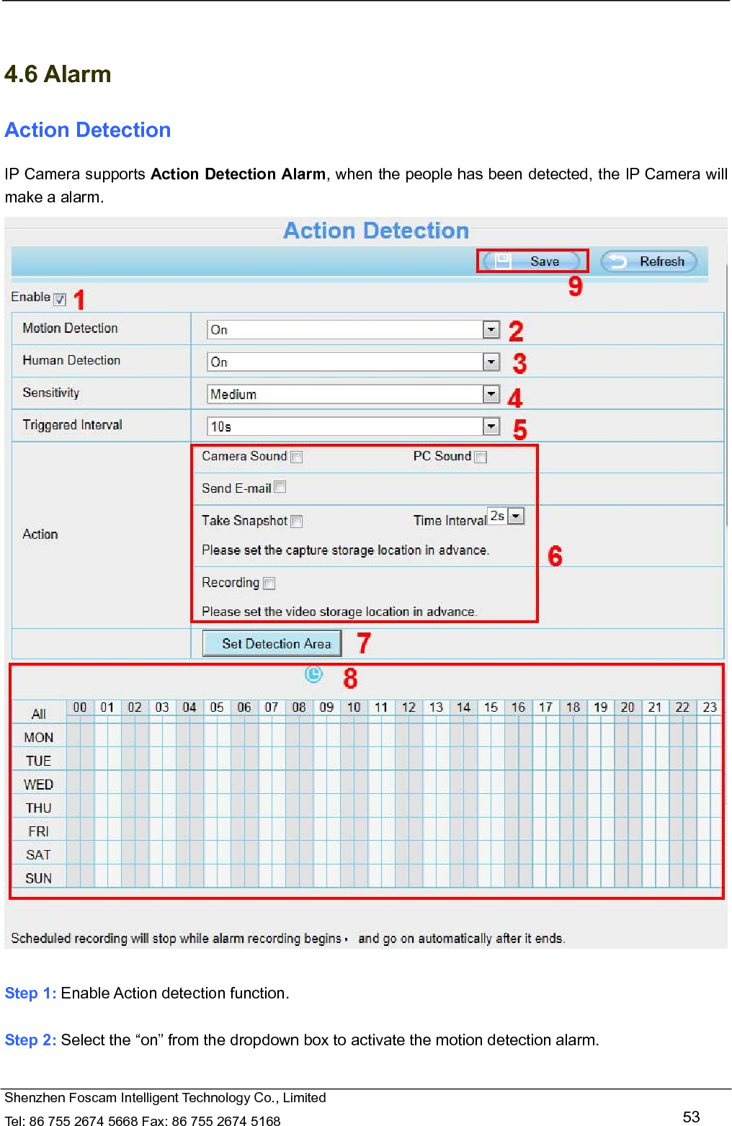The image size is (732, 1126).
Task: Open the Motion Detection dropdown arrow
Action: pos(491,329)
